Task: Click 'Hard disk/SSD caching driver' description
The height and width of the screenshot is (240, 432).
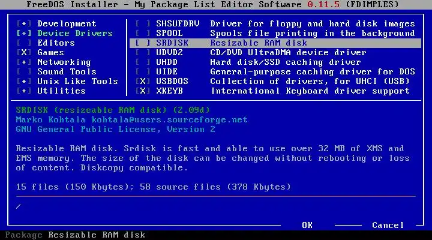Action: tap(286, 62)
